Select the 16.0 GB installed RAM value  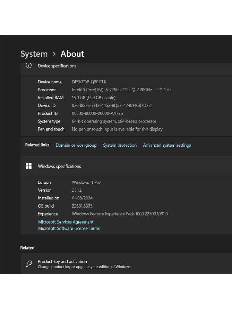(x=94, y=97)
